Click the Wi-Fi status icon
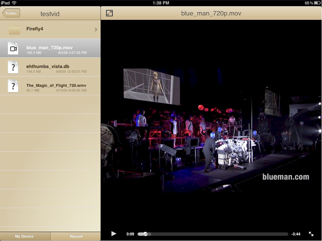Image resolution: width=322 pixels, height=241 pixels. (14, 3)
